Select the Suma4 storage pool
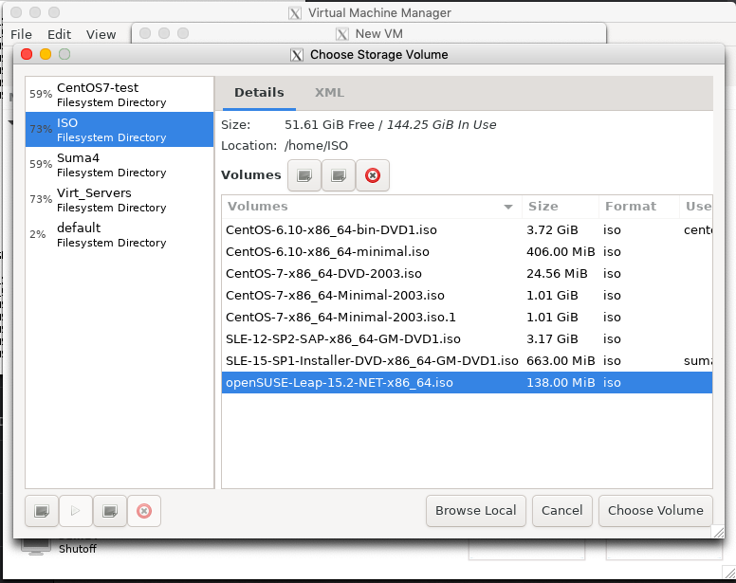736x583 pixels. 120,165
